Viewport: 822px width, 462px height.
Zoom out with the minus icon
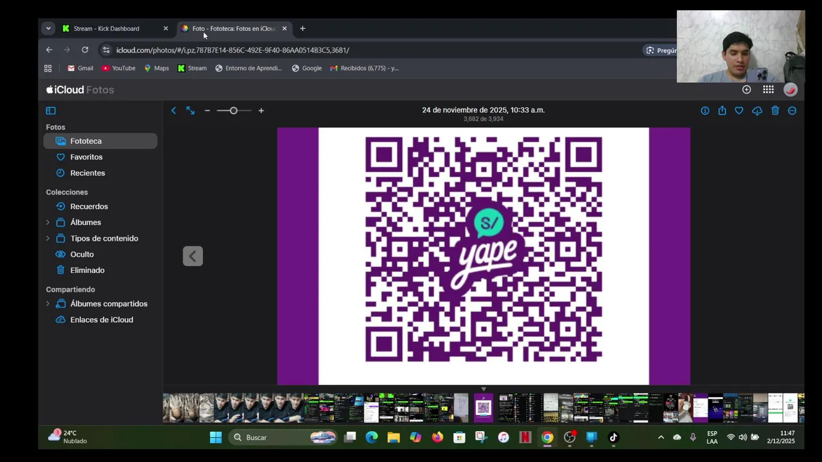click(x=207, y=110)
